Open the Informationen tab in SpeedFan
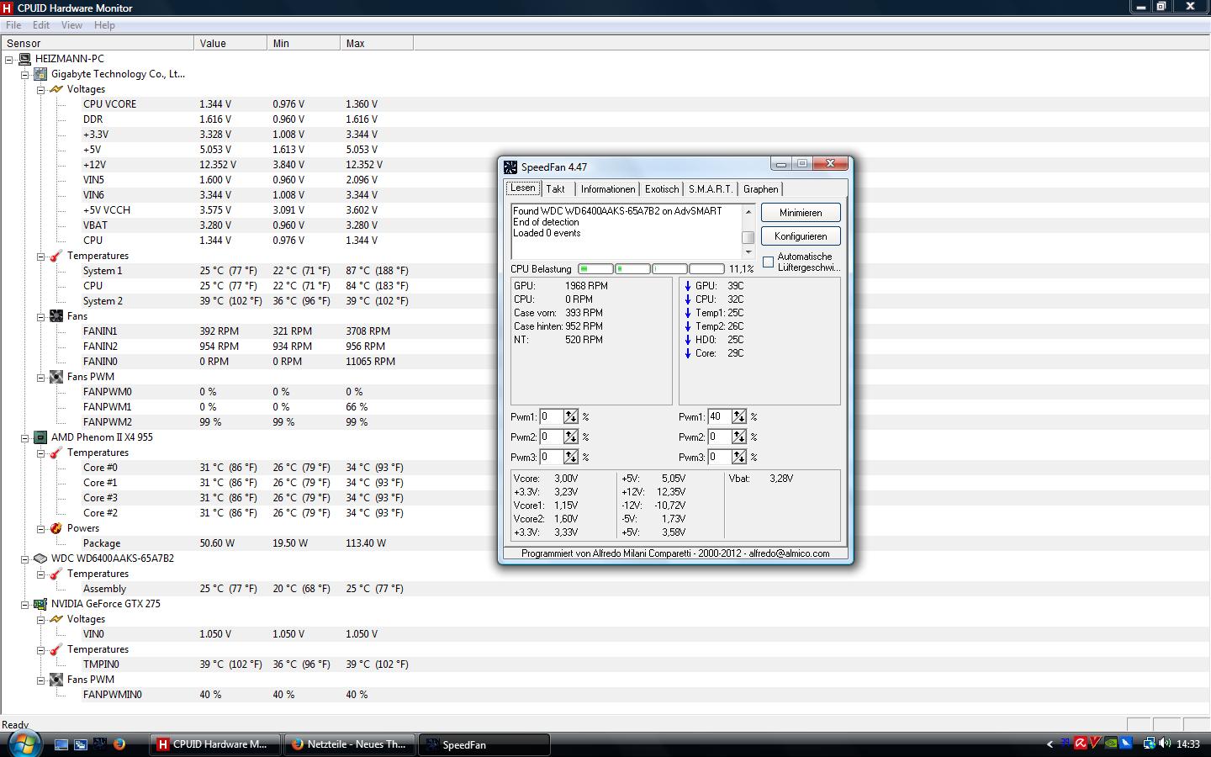1211x757 pixels. coord(608,189)
